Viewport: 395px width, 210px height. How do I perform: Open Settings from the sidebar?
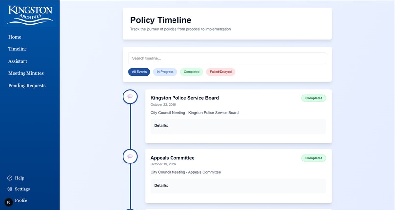(x=22, y=189)
